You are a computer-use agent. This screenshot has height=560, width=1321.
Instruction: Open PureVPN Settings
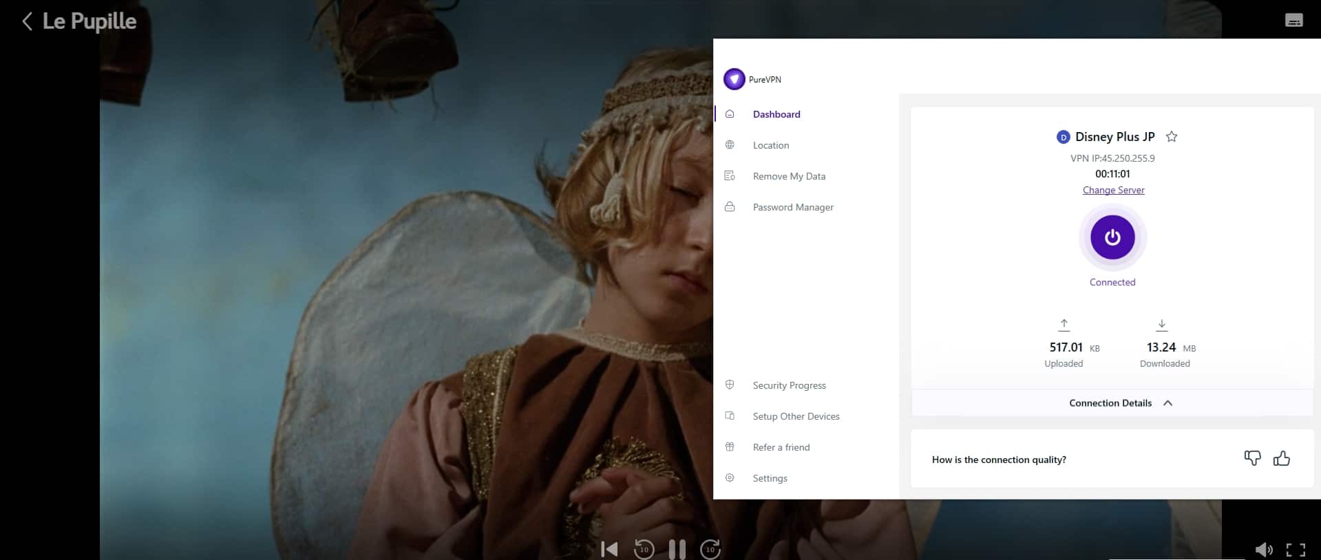click(770, 478)
